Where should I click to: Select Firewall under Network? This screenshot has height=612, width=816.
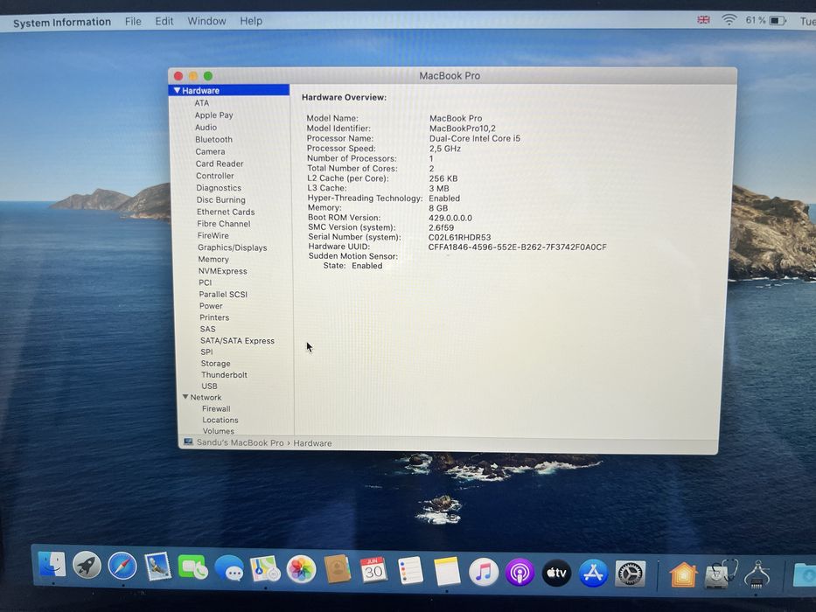pos(217,409)
